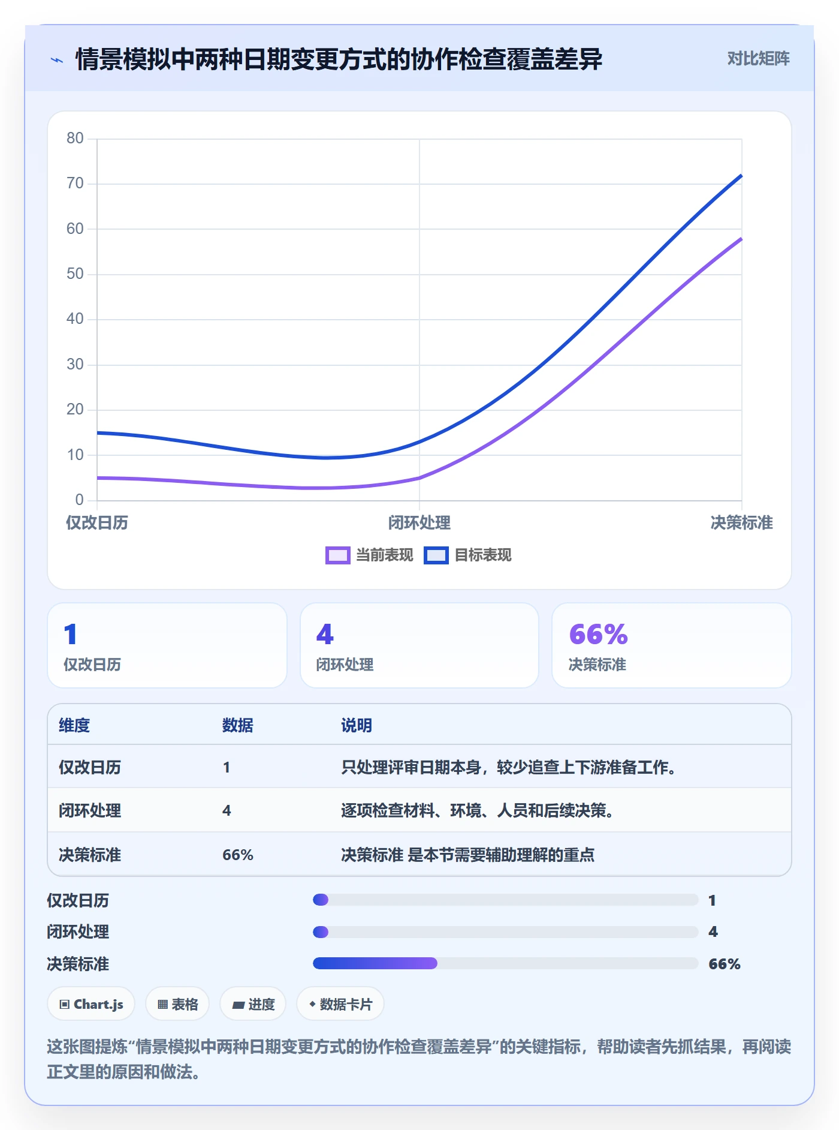This screenshot has height=1130, width=839.
Task: Click the 闭环处理 x-axis label on chart
Action: click(419, 523)
